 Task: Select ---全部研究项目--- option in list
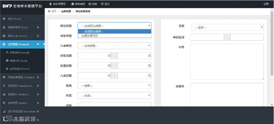tap(114, 31)
